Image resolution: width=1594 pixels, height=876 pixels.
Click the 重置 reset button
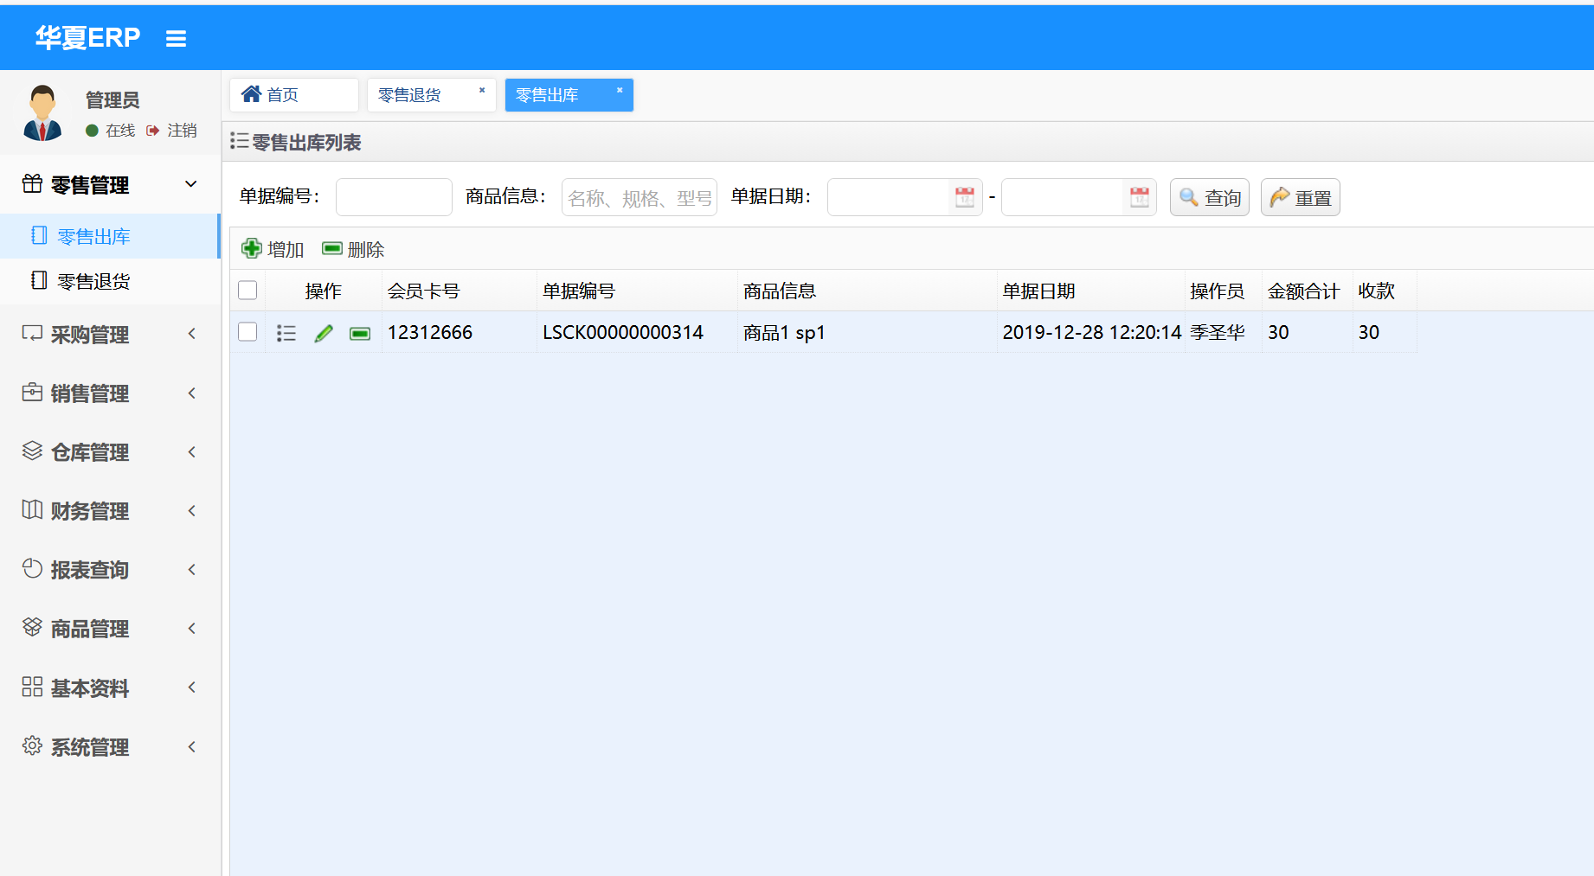coord(1301,197)
